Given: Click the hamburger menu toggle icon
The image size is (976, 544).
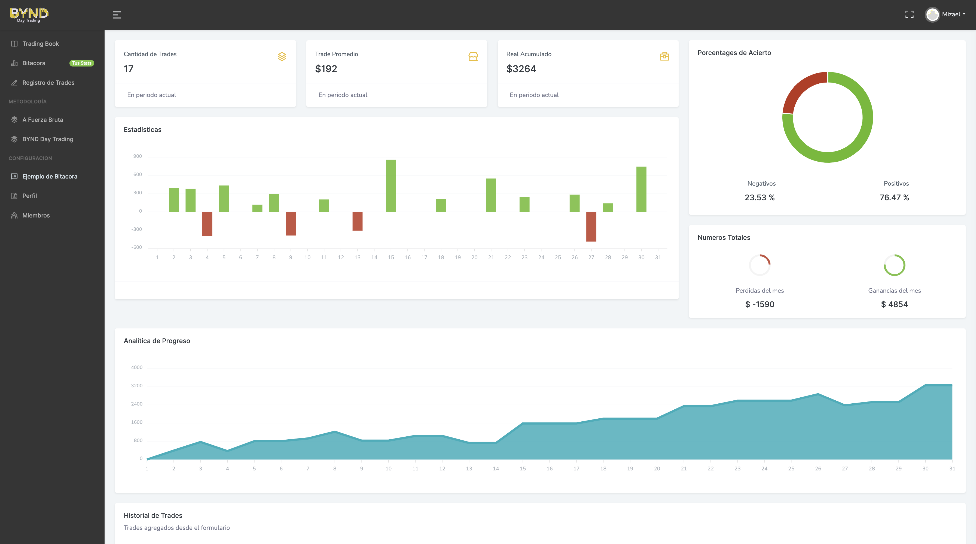Looking at the screenshot, I should point(117,15).
